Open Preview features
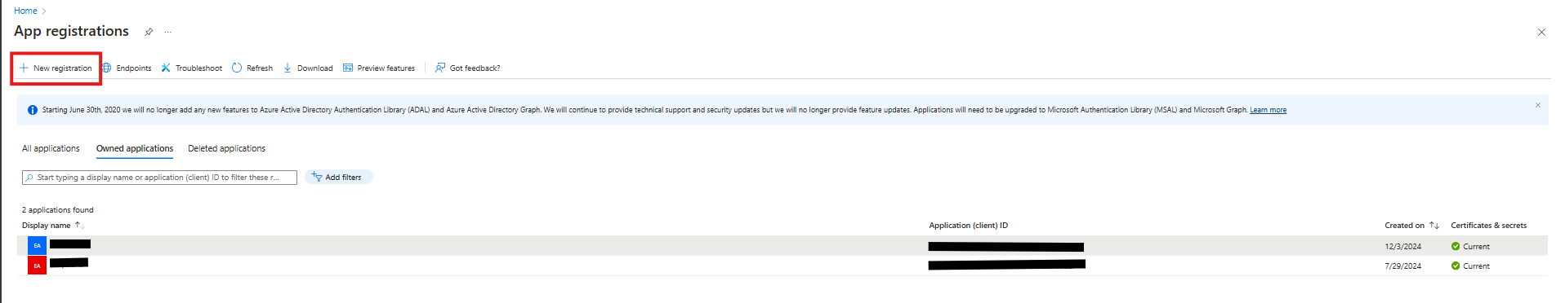The width and height of the screenshot is (1556, 303). tap(379, 68)
